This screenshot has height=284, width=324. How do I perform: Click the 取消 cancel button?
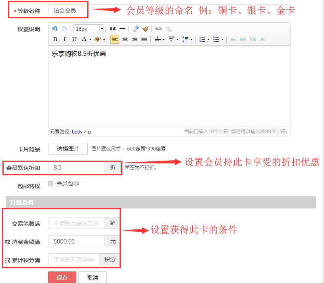(93, 278)
